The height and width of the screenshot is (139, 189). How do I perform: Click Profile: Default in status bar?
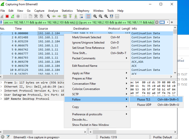coord(162,137)
